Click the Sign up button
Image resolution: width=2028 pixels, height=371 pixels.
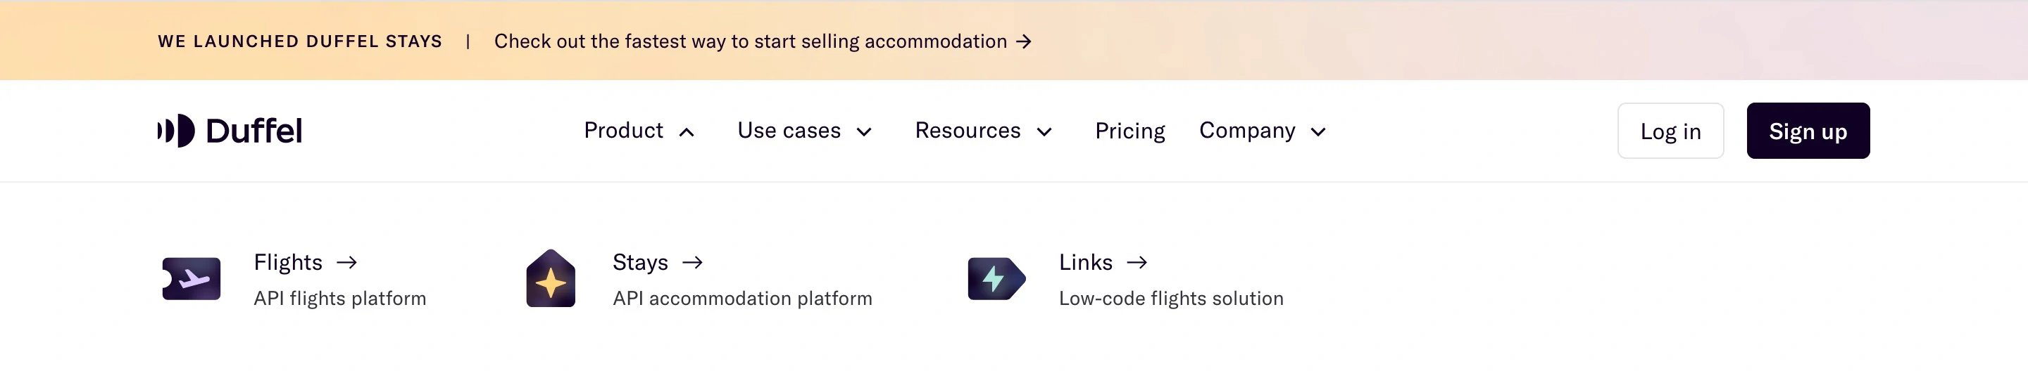click(1808, 131)
